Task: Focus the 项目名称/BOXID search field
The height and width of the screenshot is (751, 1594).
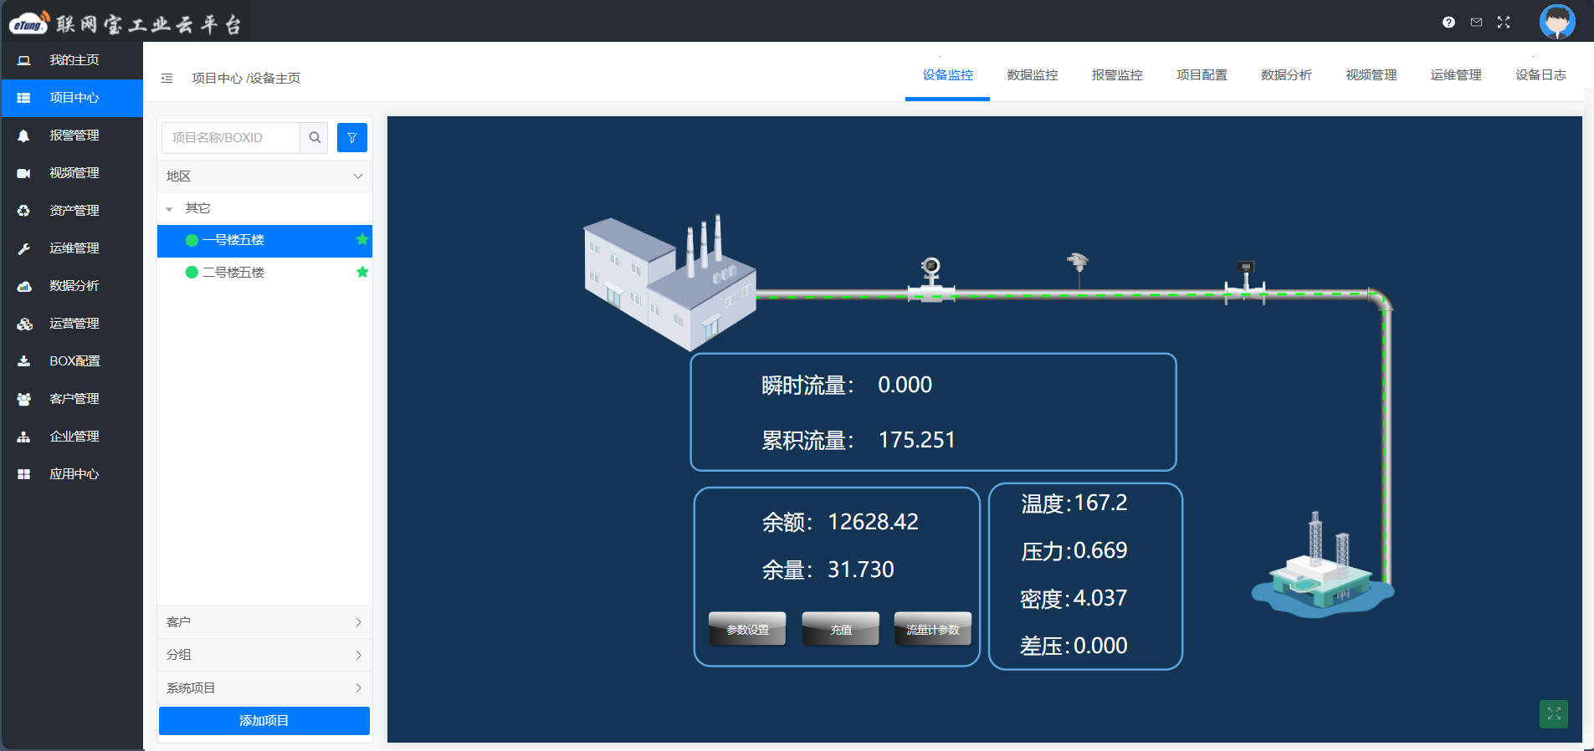Action: tap(230, 137)
